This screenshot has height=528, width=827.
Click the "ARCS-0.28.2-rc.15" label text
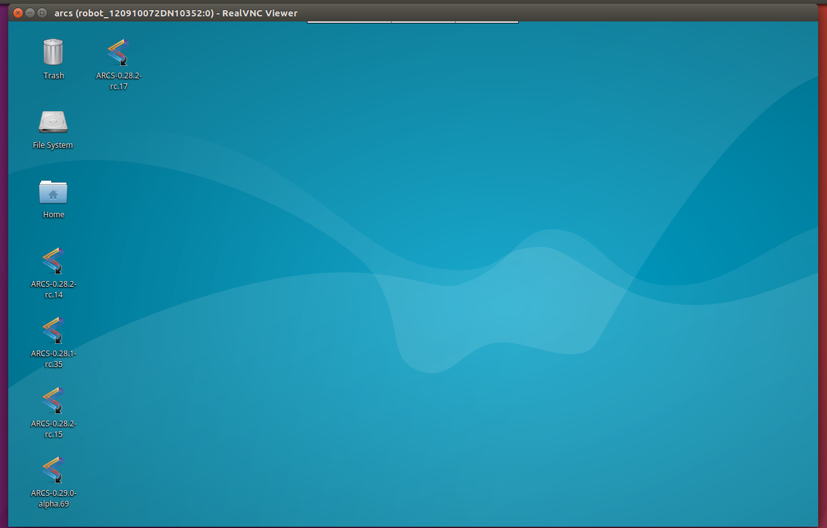pos(54,429)
